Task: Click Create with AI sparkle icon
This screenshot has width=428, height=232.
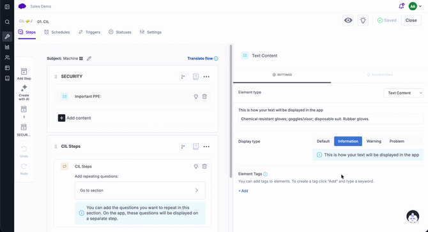Action: [24, 92]
